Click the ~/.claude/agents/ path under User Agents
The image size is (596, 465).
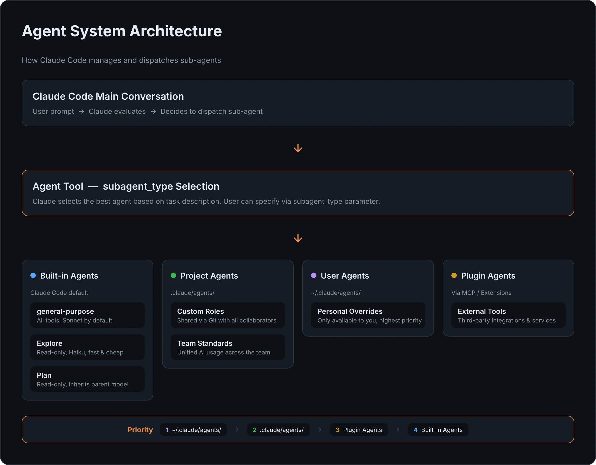[x=336, y=293]
